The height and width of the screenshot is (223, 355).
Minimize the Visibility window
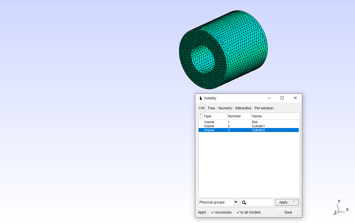(x=269, y=98)
